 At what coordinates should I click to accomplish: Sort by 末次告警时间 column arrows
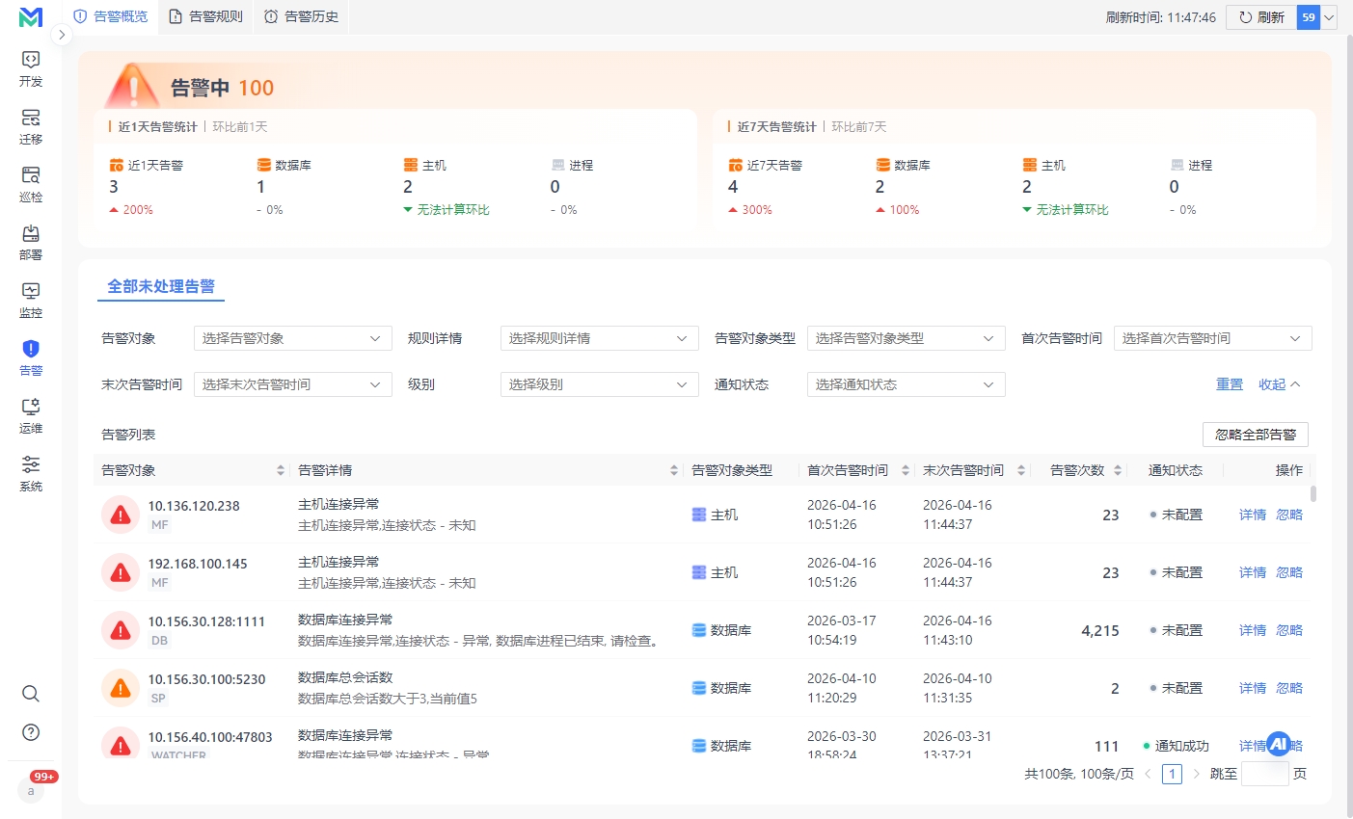1021,470
